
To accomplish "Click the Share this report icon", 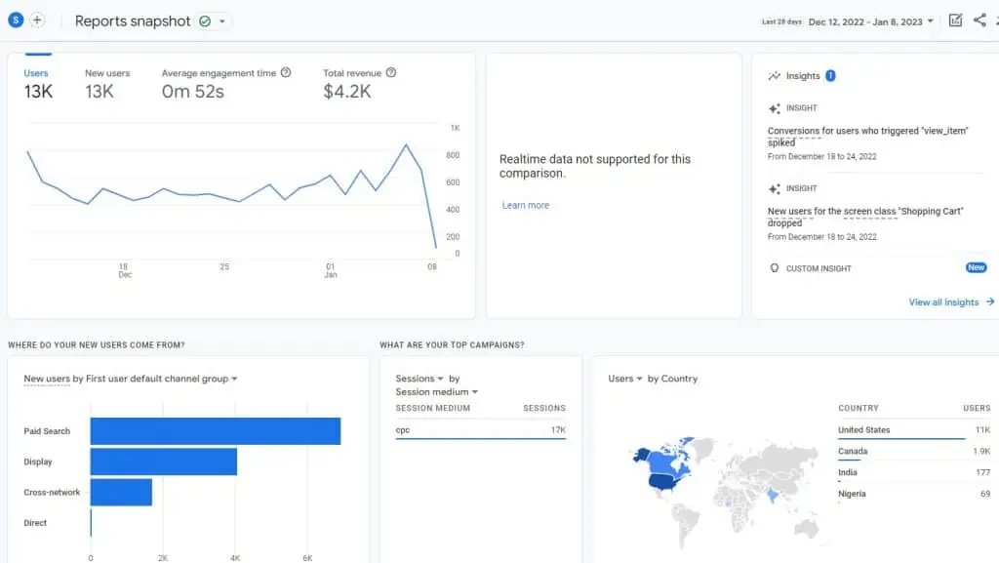I will click(979, 20).
